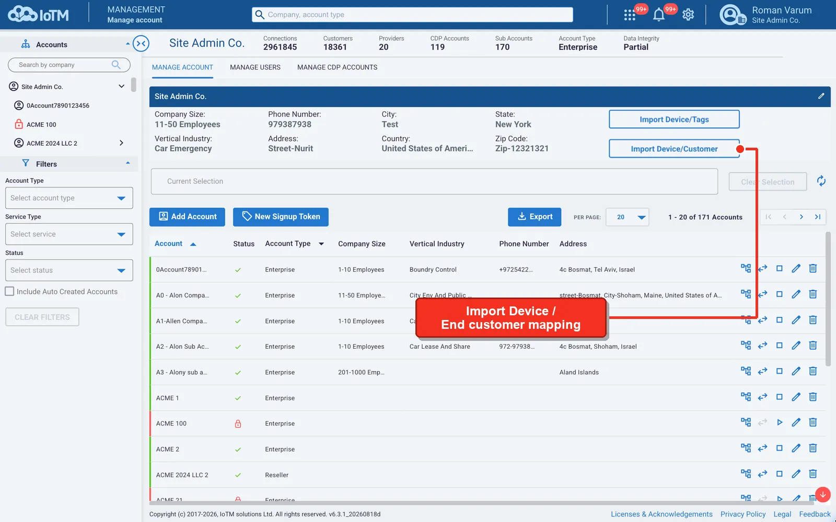
Task: Edit the A2 - Alon Sub Ac row
Action: 796,346
